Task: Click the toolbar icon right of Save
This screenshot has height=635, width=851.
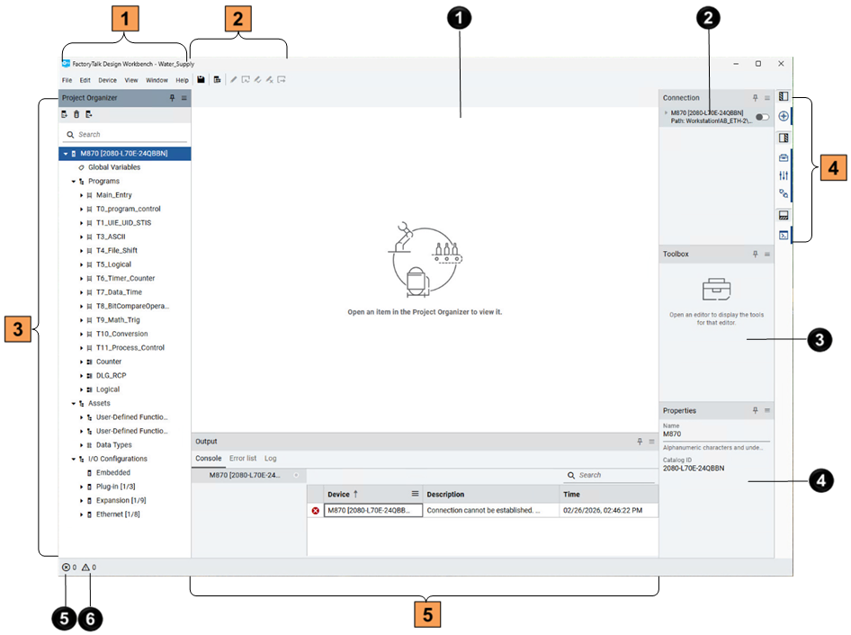Action: 217,80
